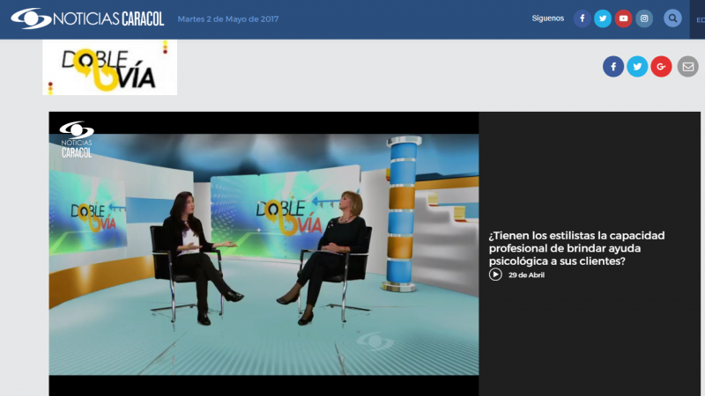Share the page on Google Plus
The width and height of the screenshot is (705, 396).
[661, 67]
